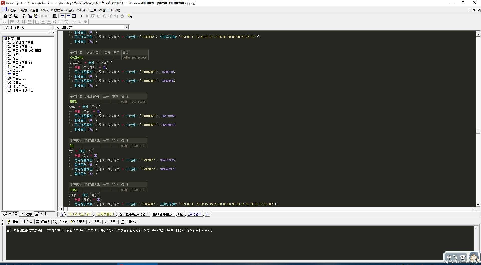481x265 pixels.
Task: Save the program with floppy disk icon
Action: (x=16, y=16)
